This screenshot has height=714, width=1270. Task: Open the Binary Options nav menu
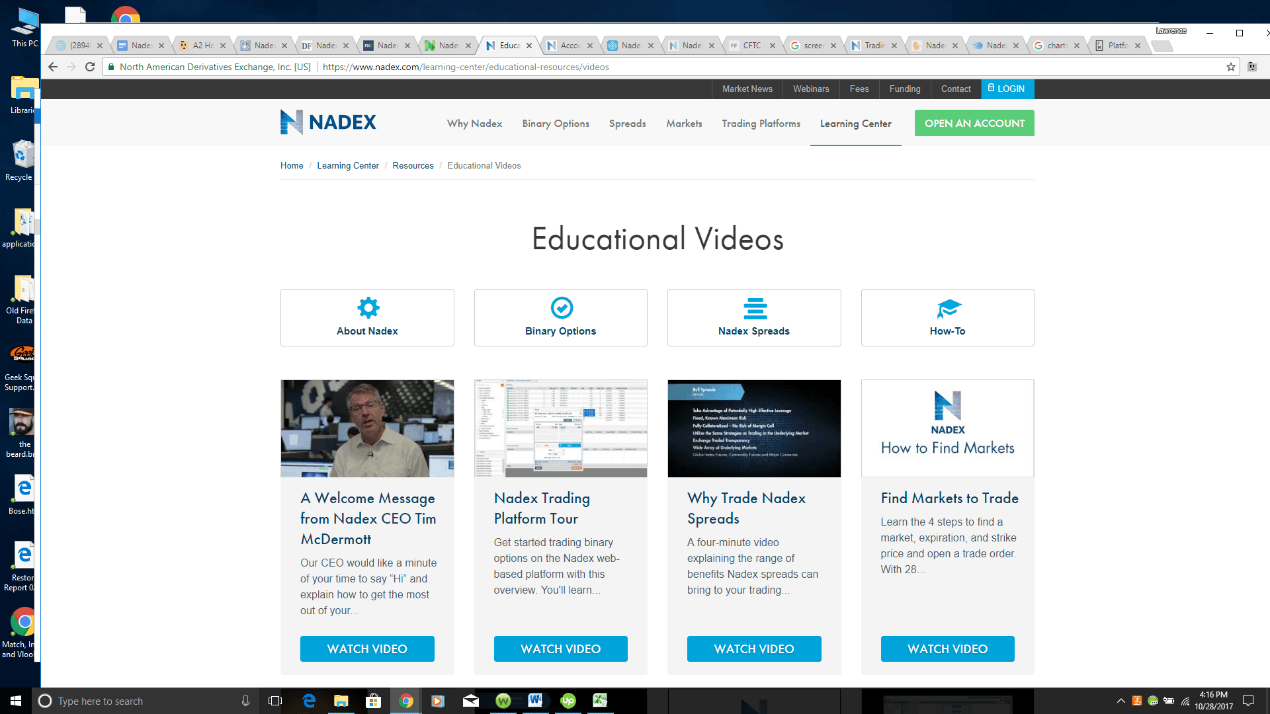(556, 124)
